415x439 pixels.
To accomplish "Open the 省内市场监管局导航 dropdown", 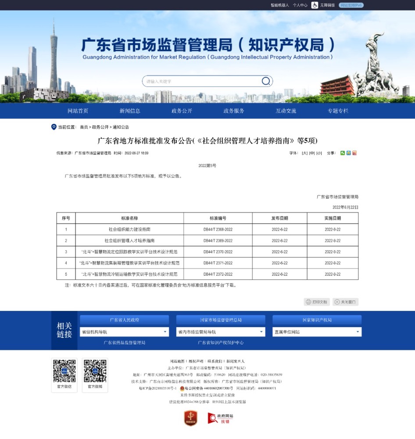I will 221,332.
